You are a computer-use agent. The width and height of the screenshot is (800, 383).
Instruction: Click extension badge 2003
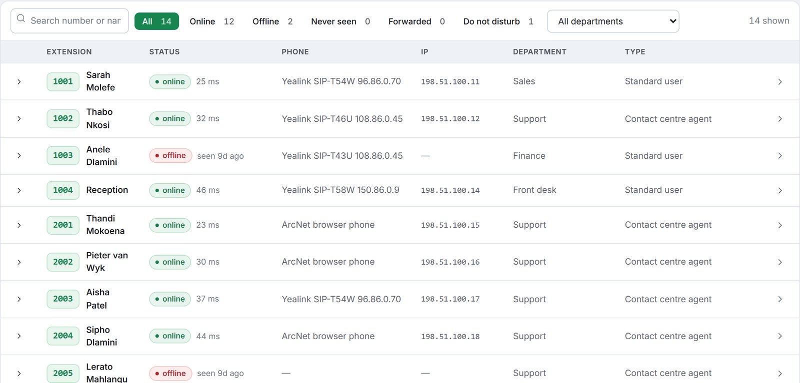[x=63, y=299]
